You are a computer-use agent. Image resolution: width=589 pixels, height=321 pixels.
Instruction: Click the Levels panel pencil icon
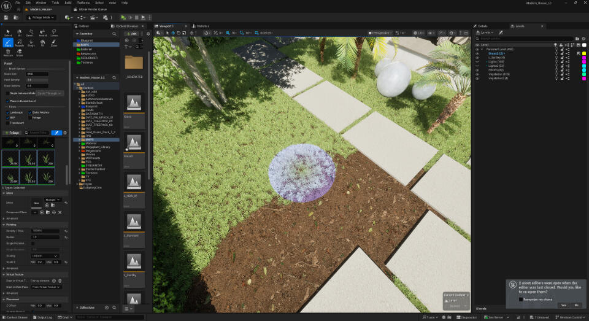tap(501, 33)
